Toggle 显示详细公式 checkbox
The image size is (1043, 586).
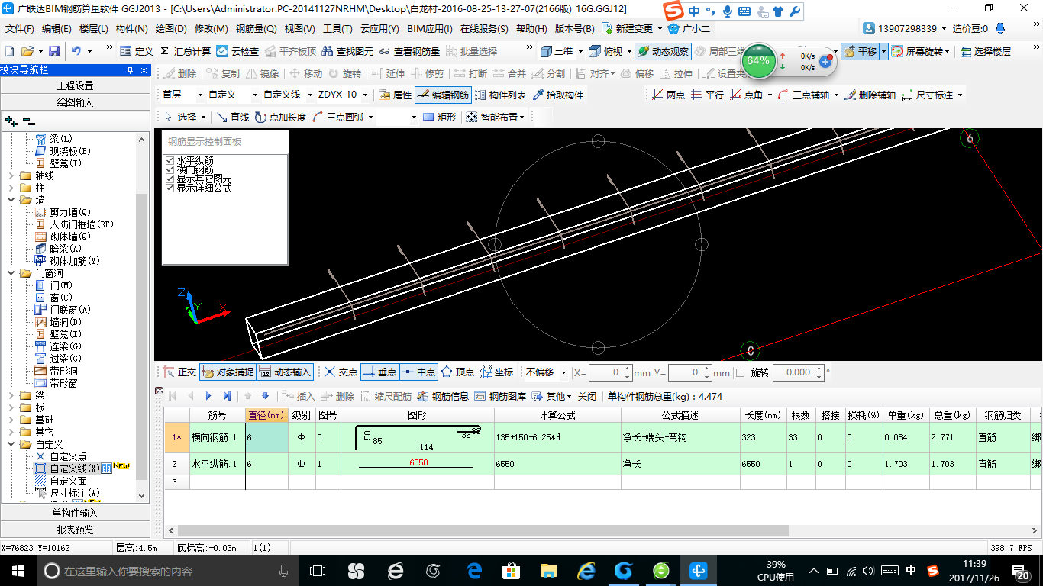[x=170, y=188]
